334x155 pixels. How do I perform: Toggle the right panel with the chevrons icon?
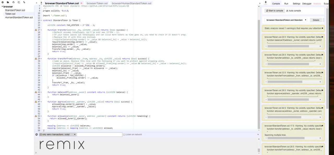(260, 3)
